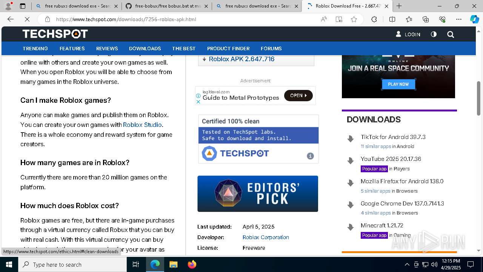Open Copilot sidebar icon

click(474, 19)
